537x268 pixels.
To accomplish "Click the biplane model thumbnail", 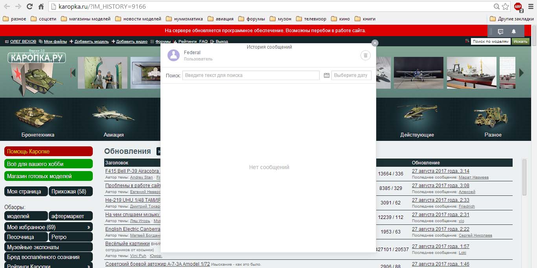I will click(x=418, y=73).
